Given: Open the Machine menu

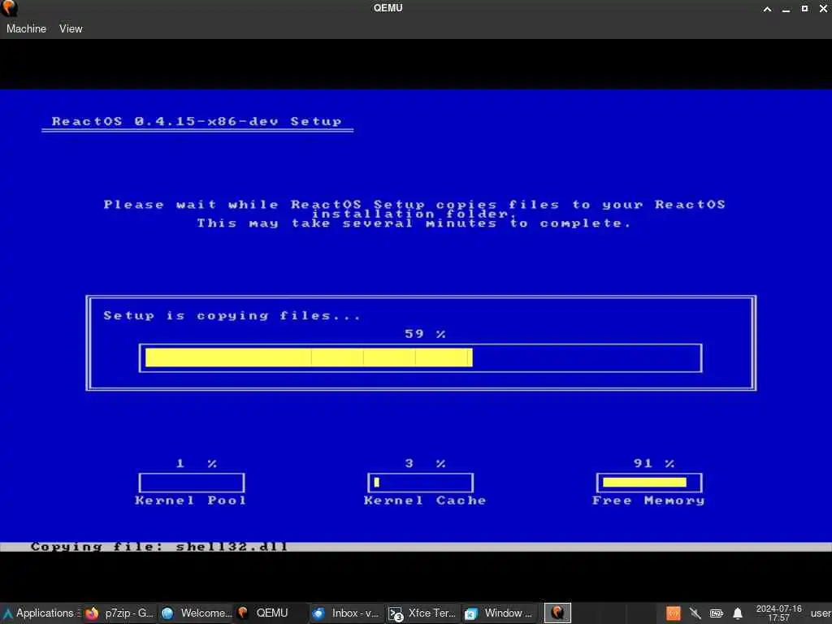Looking at the screenshot, I should click(x=26, y=28).
